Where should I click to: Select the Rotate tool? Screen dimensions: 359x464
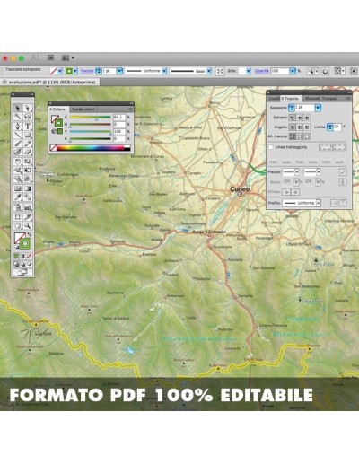coord(18,162)
